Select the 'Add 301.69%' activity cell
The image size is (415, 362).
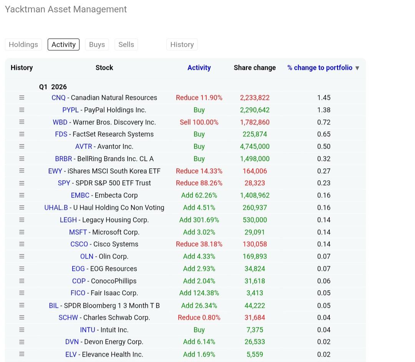199,220
